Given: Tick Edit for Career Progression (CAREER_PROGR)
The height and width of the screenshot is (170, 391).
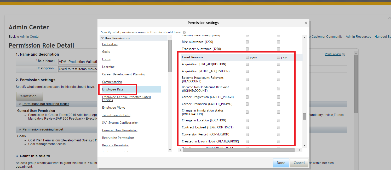Looking at the screenshot, I should pos(279,97).
